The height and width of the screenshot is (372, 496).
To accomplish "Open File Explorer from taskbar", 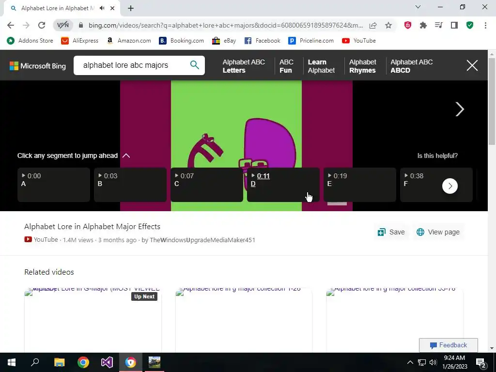I will (59, 362).
